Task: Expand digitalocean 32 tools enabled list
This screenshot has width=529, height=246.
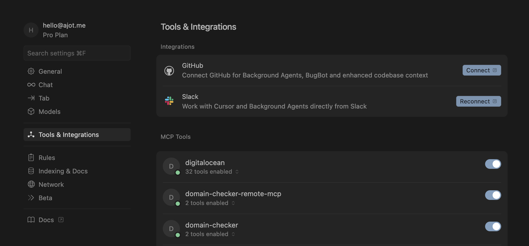Action: coord(212,172)
